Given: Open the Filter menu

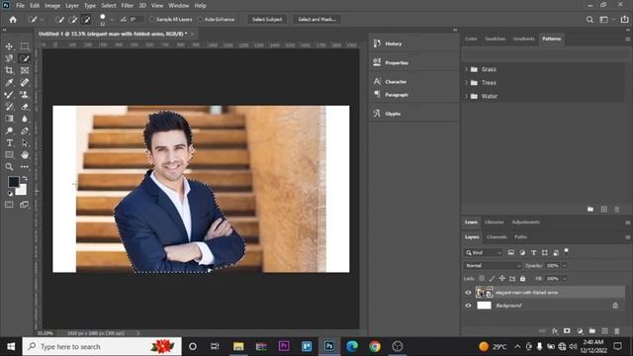Looking at the screenshot, I should click(x=128, y=6).
